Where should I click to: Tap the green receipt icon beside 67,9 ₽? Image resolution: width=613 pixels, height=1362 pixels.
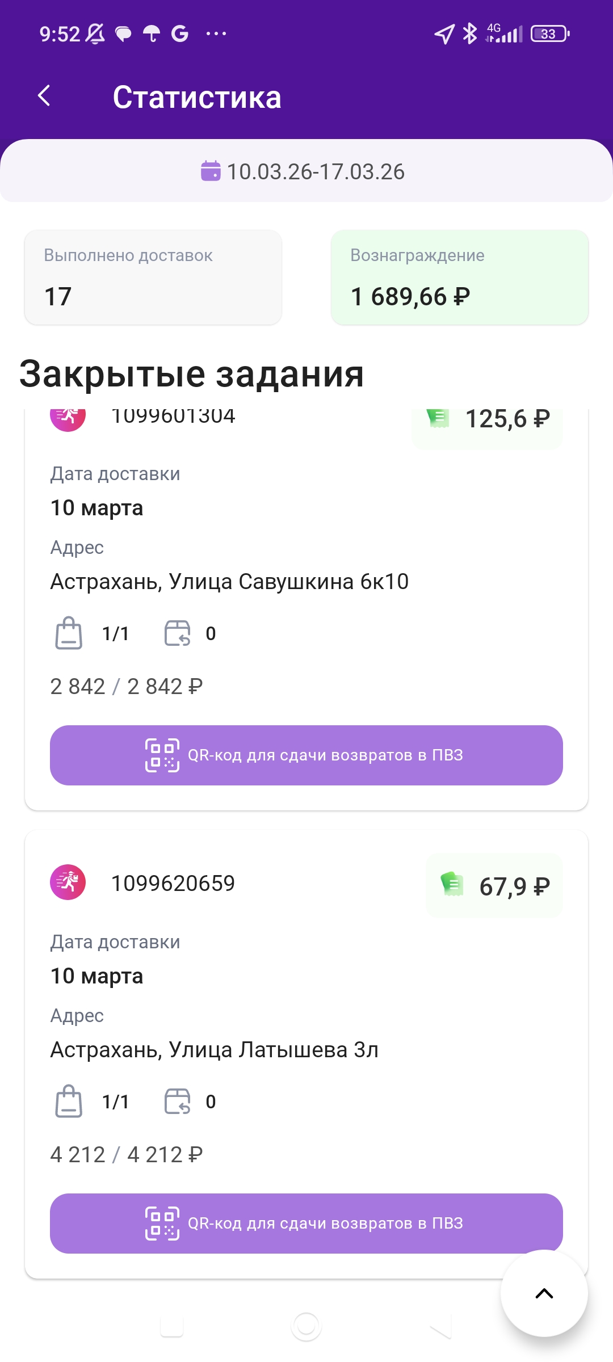click(452, 884)
